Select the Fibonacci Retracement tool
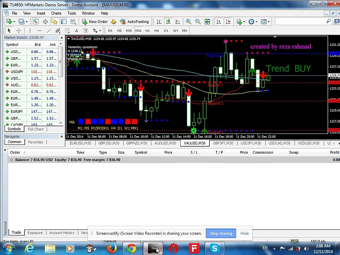 67,30
